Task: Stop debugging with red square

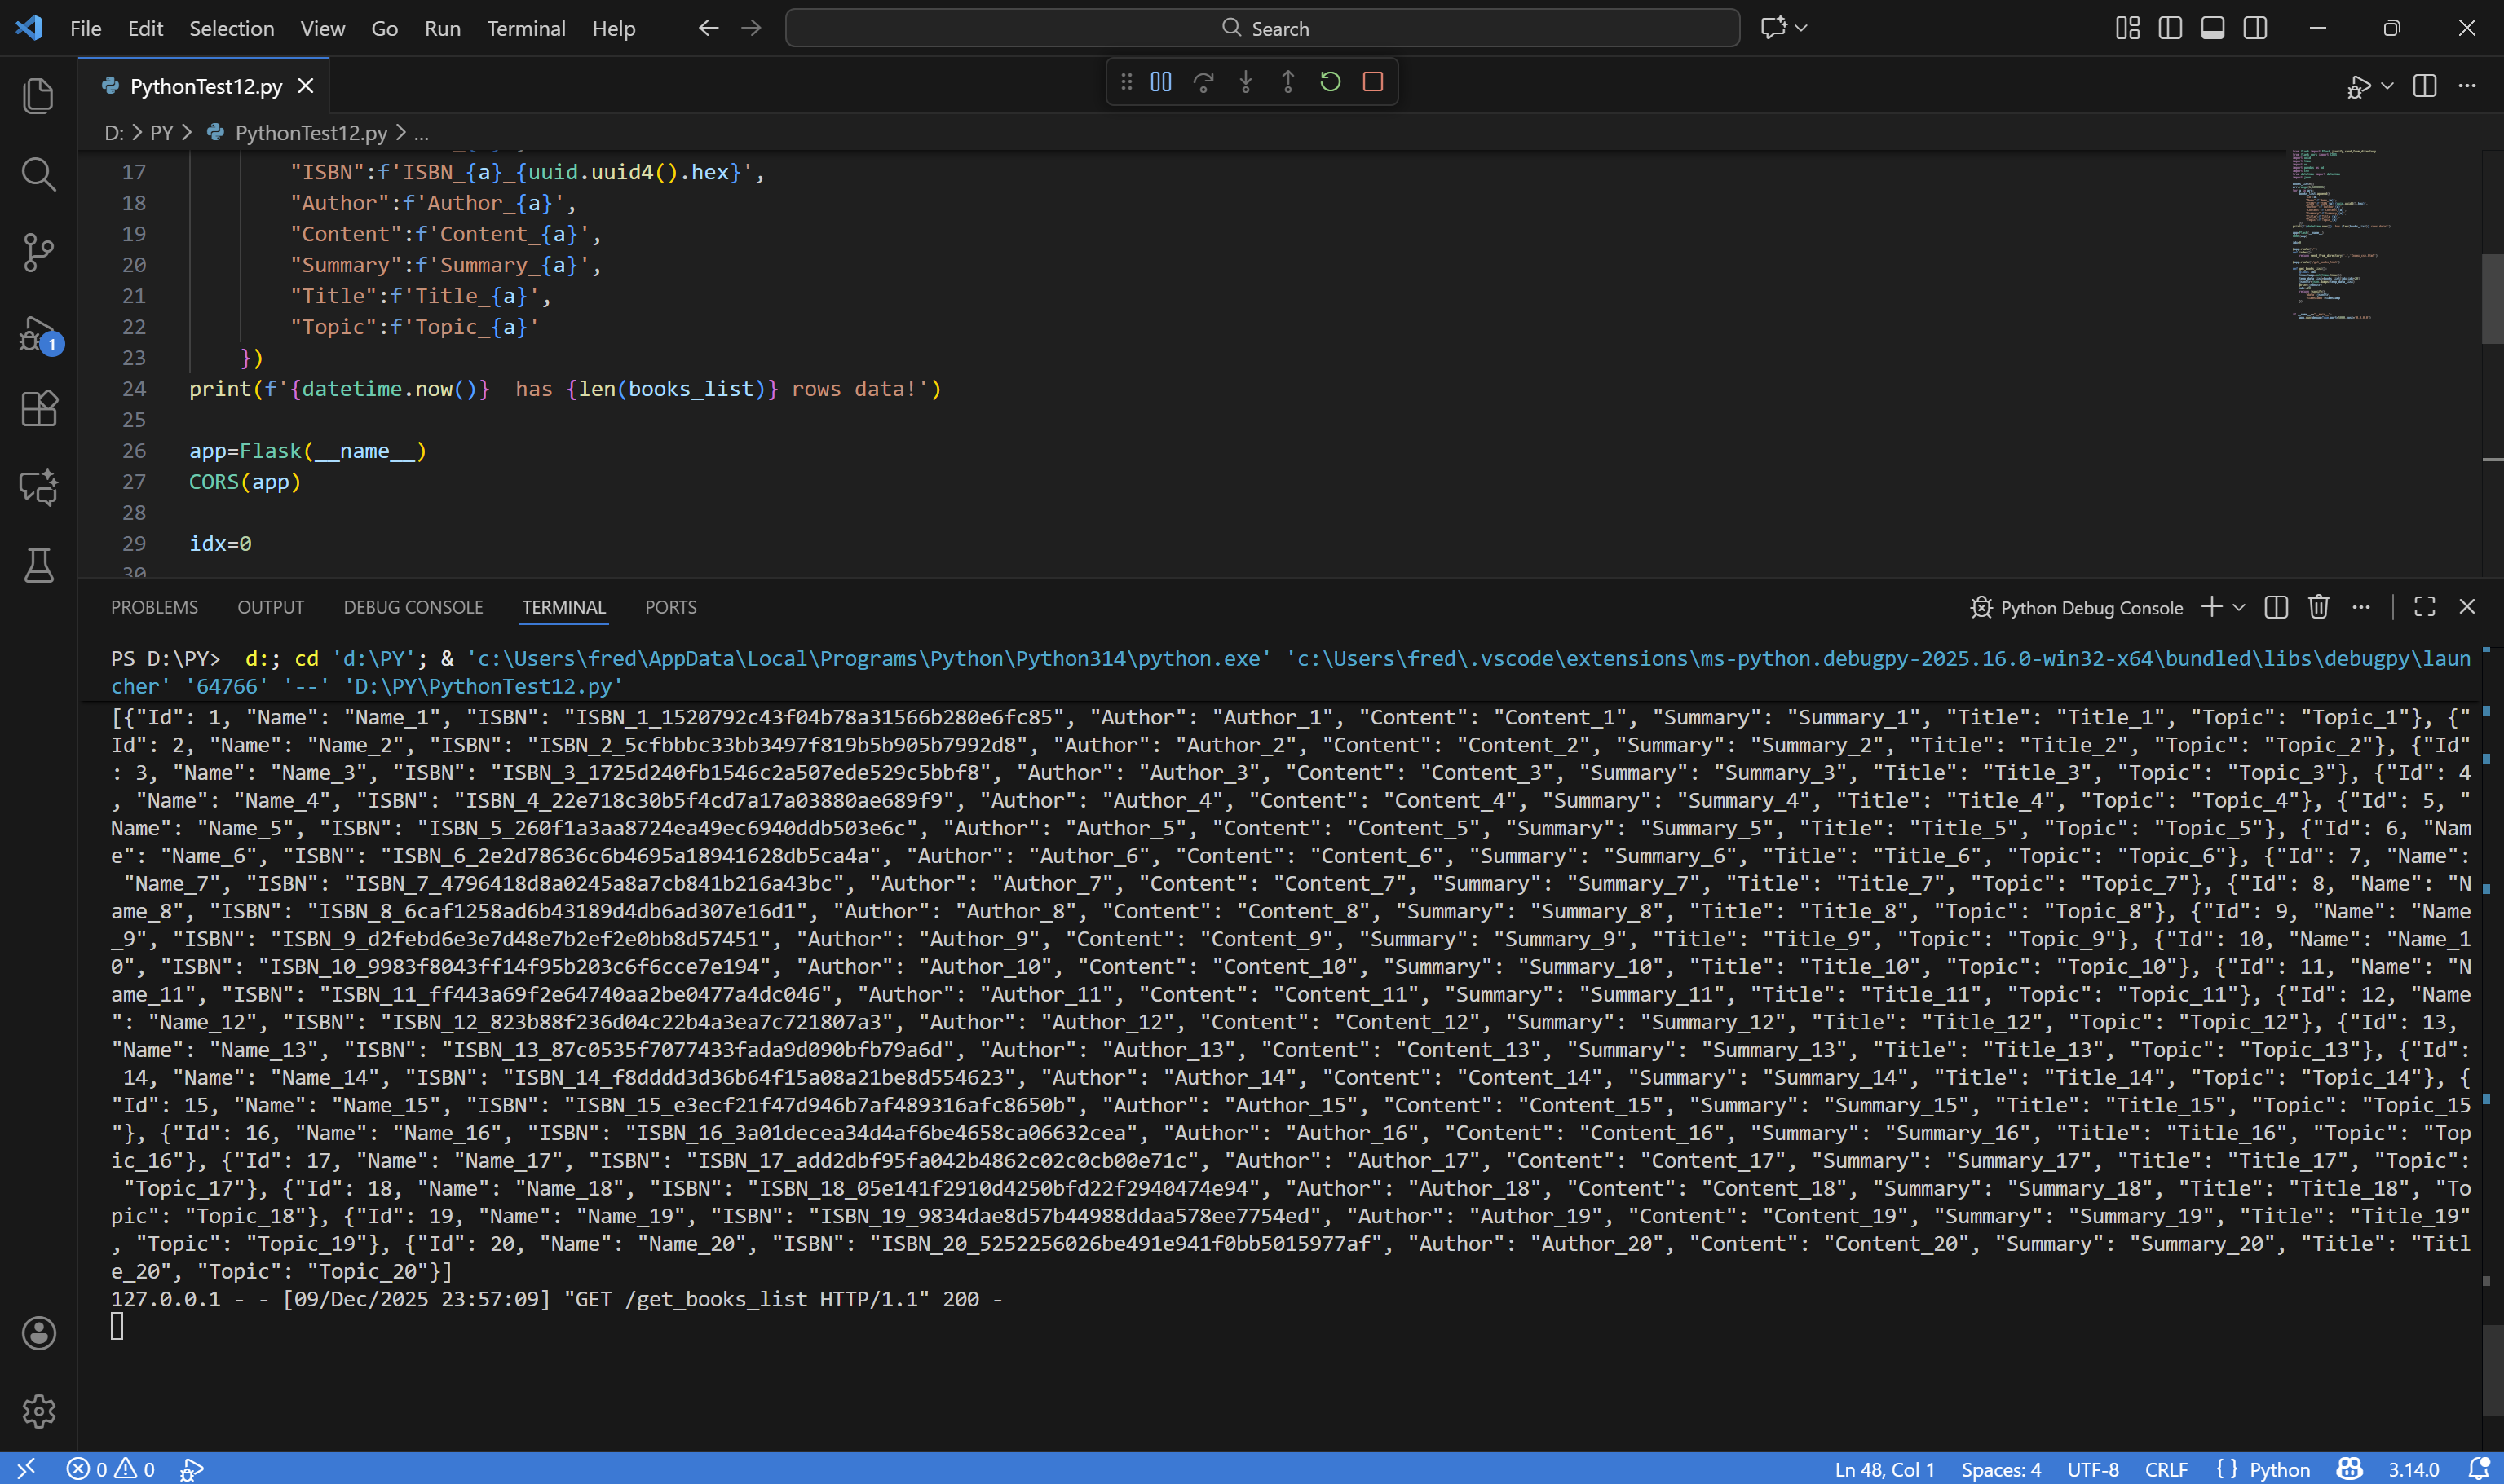Action: coord(1372,82)
